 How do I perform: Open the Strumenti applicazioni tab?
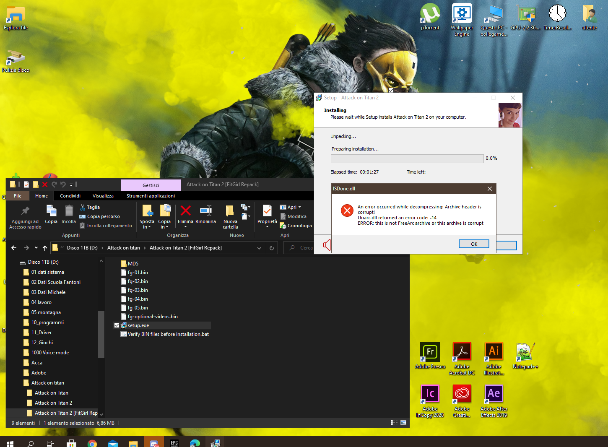coord(151,196)
